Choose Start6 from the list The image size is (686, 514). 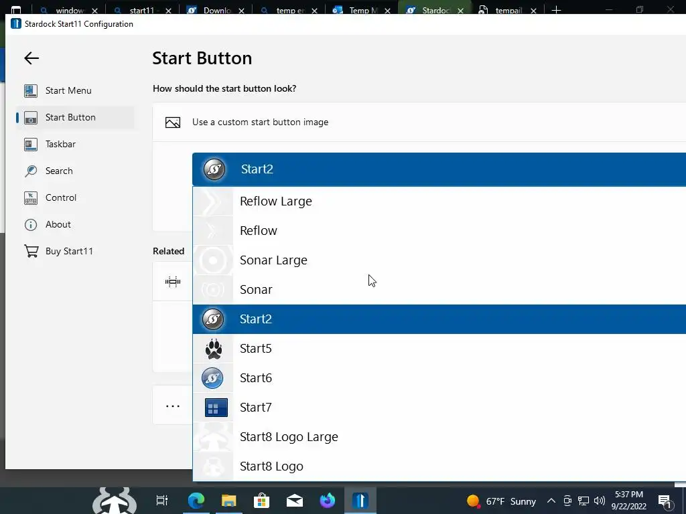(439, 378)
